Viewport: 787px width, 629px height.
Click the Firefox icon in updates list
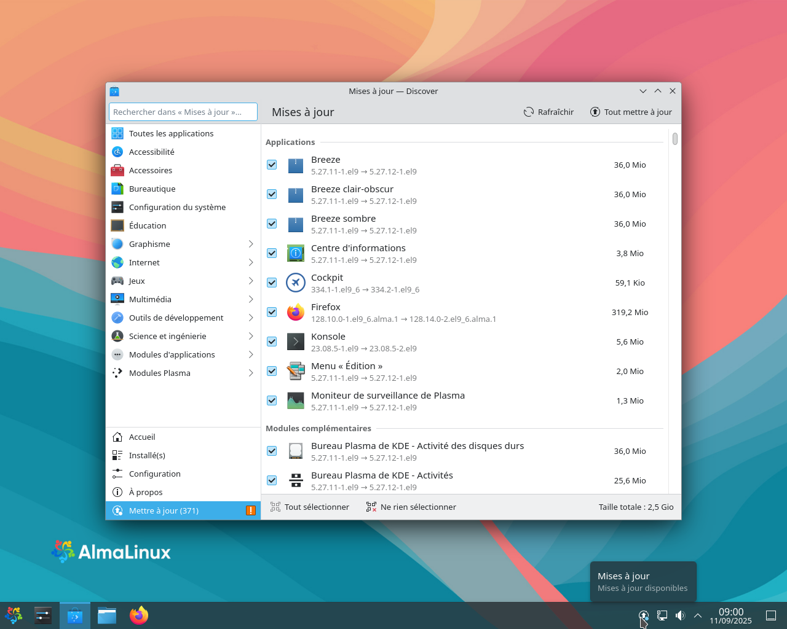click(x=296, y=313)
